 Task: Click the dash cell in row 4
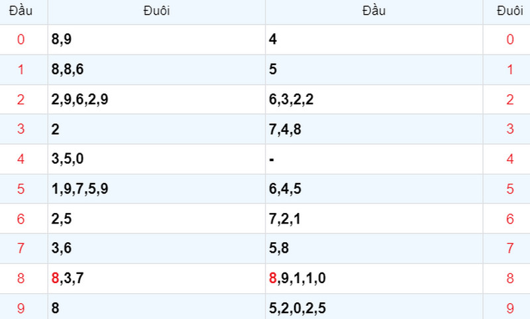[x=374, y=159]
